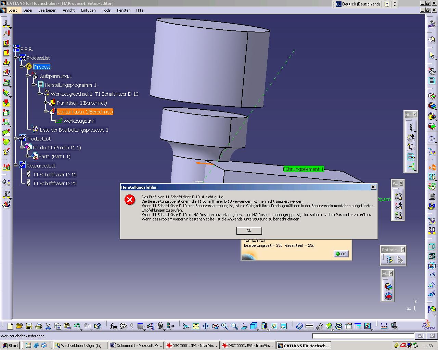Click the Isometric view cube icon
Screen dimensions: 438x350
pos(253,326)
